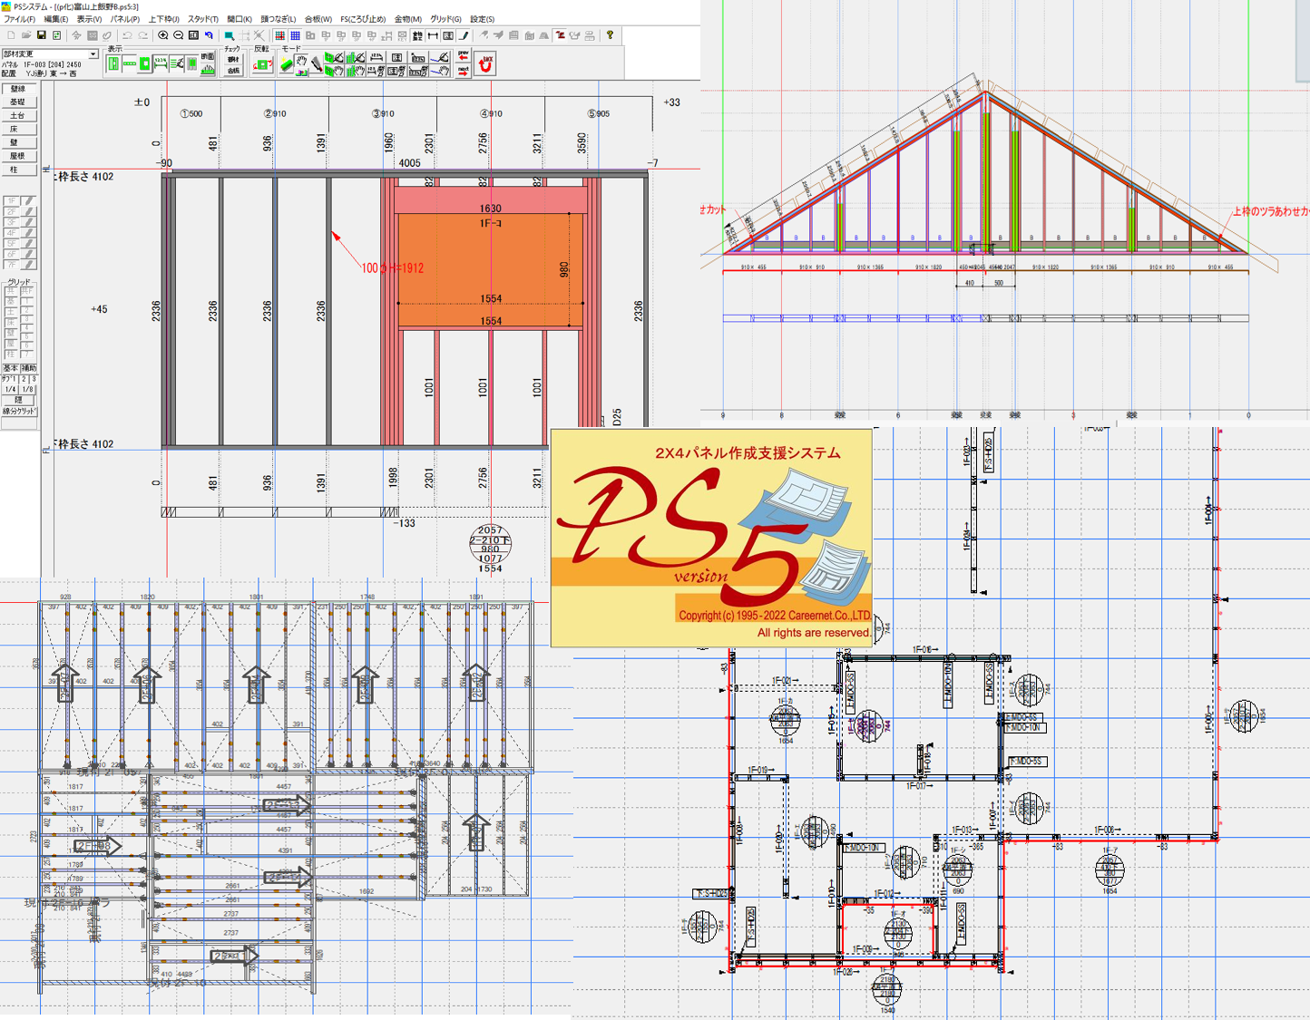1310x1020 pixels.
Task: Open the パネル(P) menu
Action: tap(124, 19)
